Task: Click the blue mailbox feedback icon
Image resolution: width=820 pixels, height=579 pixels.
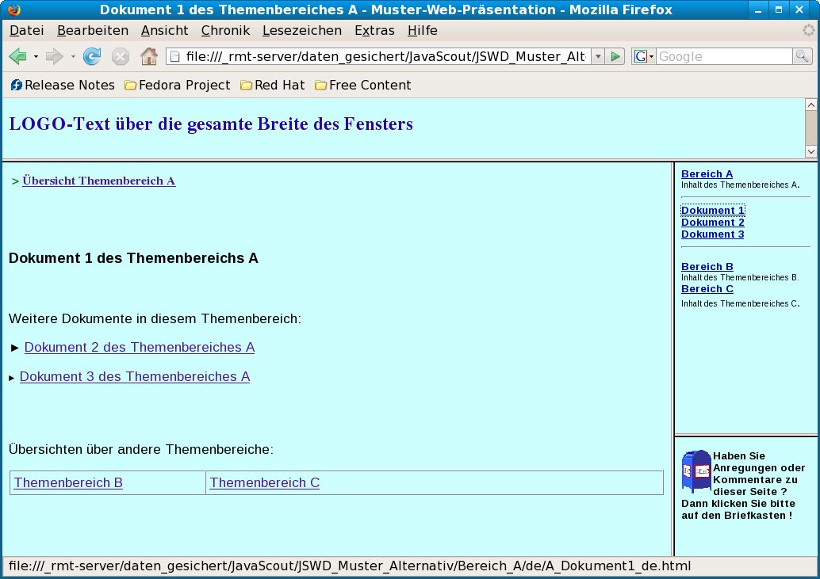Action: point(695,471)
